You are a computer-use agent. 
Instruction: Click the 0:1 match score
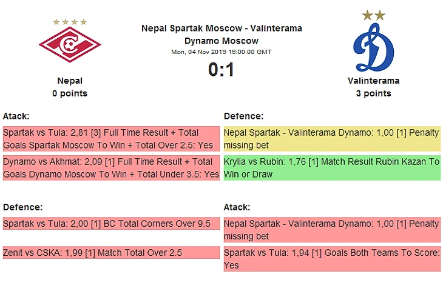(x=221, y=70)
